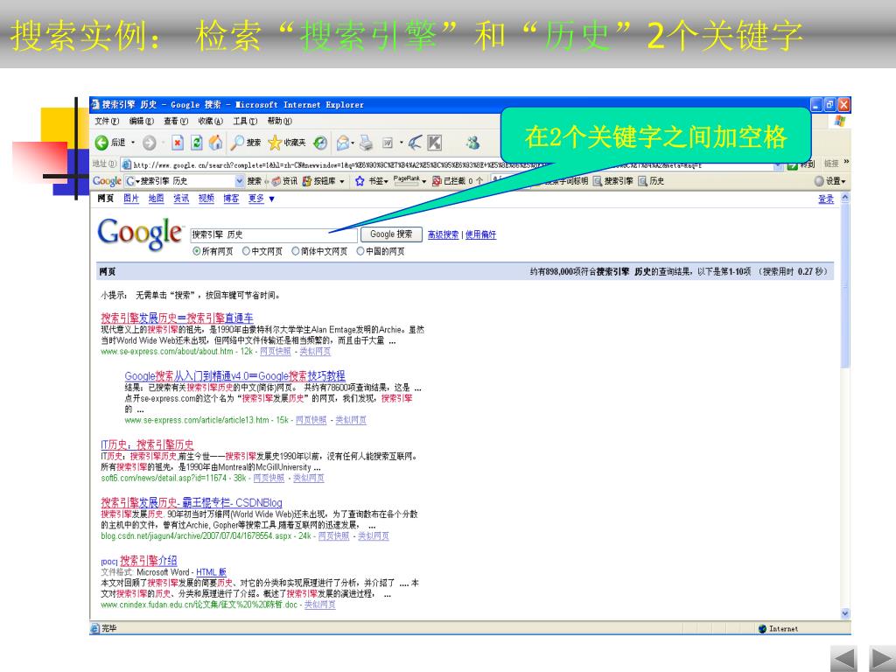The height and width of the screenshot is (672, 896).
Task: Switch to the 图片 images tab
Action: 131,199
